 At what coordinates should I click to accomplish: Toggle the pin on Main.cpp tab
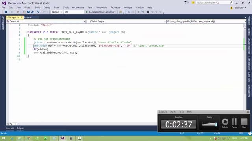[x=19, y=17]
